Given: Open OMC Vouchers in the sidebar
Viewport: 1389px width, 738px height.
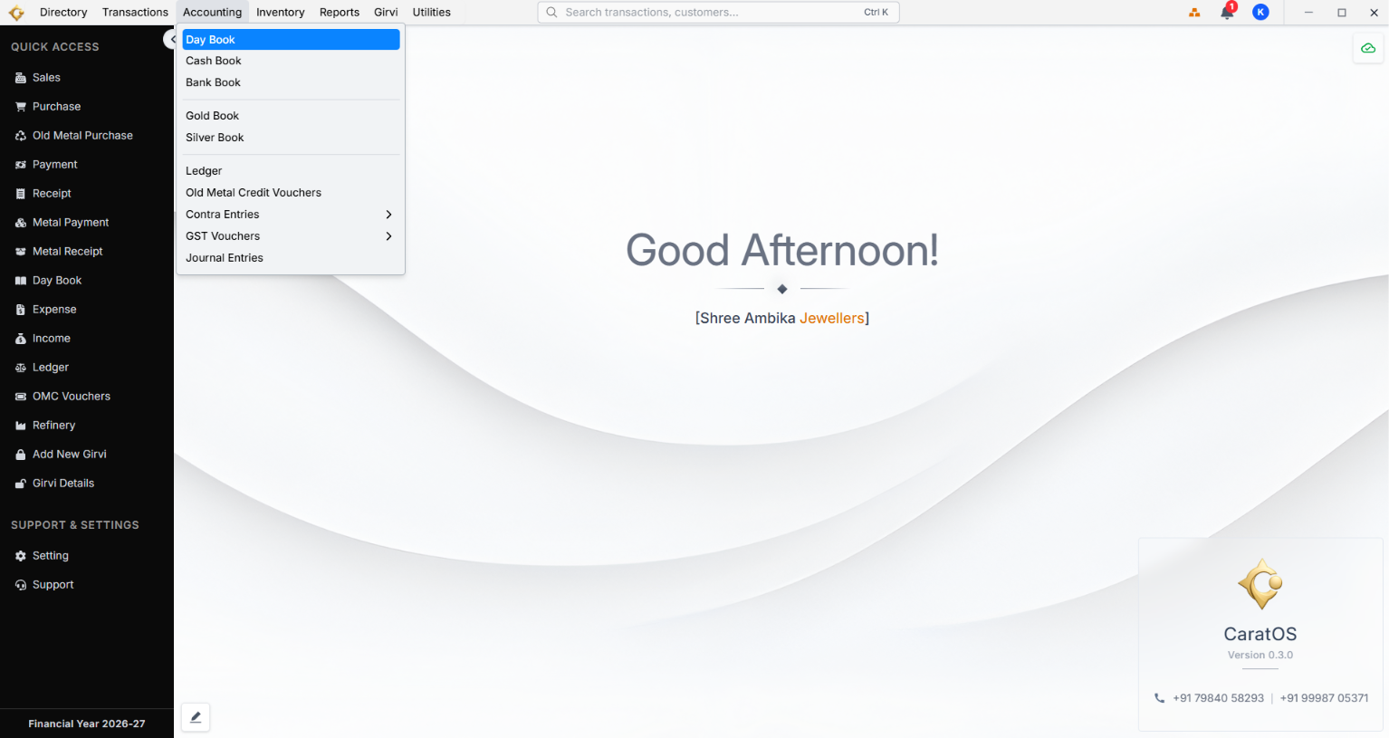Looking at the screenshot, I should click(87, 397).
